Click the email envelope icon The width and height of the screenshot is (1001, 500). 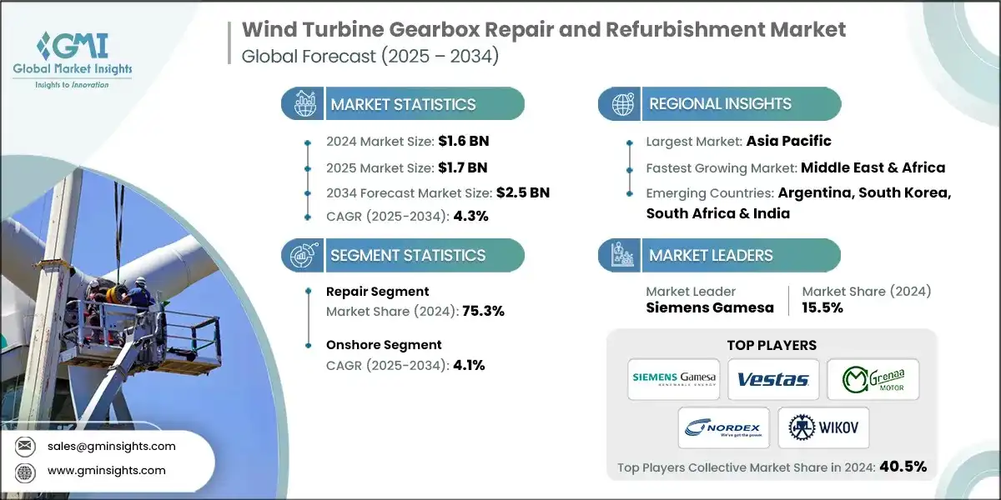[x=25, y=446]
